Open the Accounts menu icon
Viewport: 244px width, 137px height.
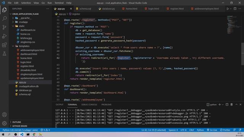coord(4,115)
